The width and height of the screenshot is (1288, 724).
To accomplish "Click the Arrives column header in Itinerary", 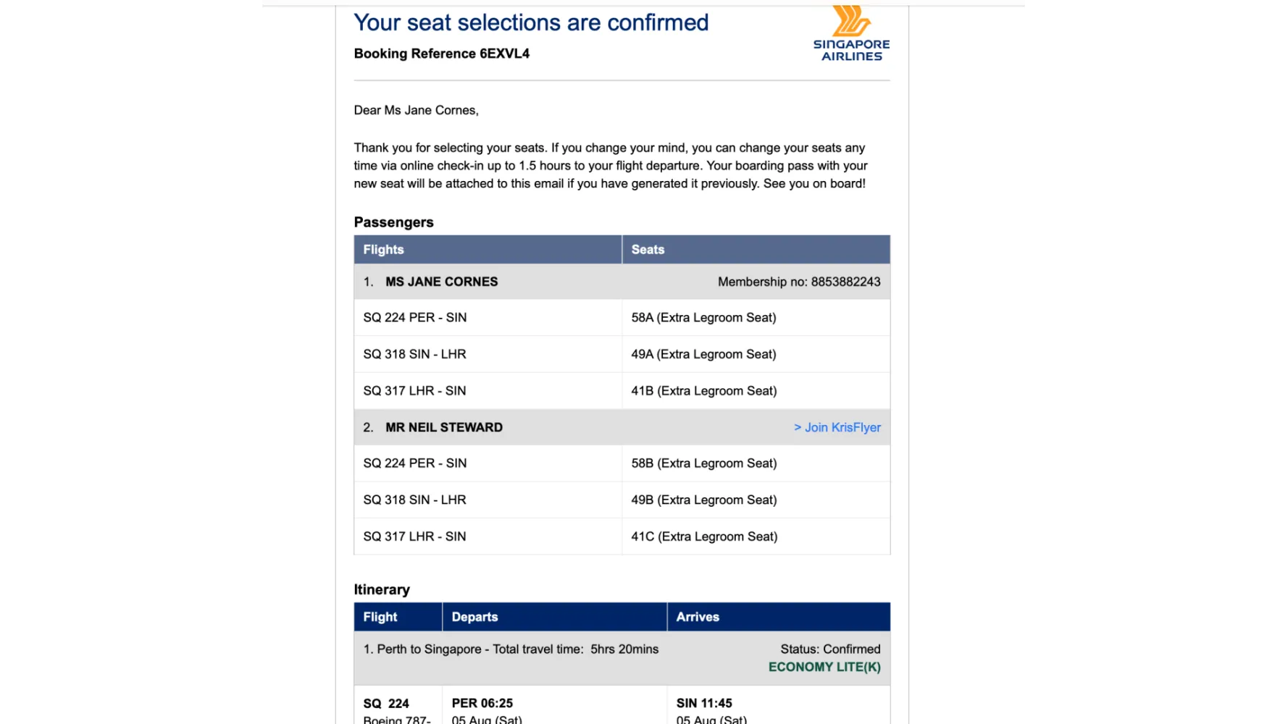I will click(x=698, y=617).
